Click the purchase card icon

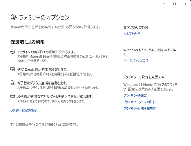click(x=13, y=96)
